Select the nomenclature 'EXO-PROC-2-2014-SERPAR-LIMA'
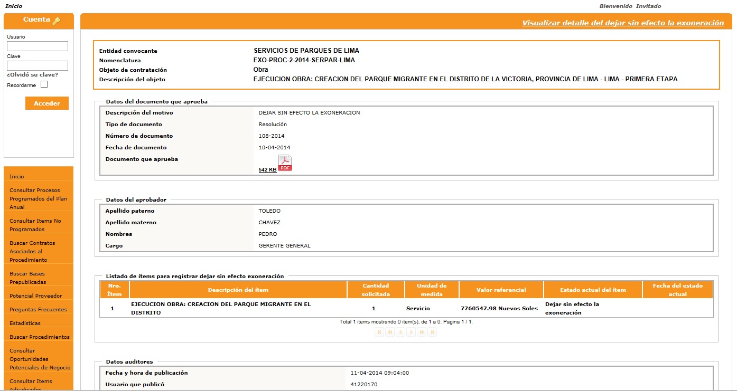737x391 pixels. point(304,60)
